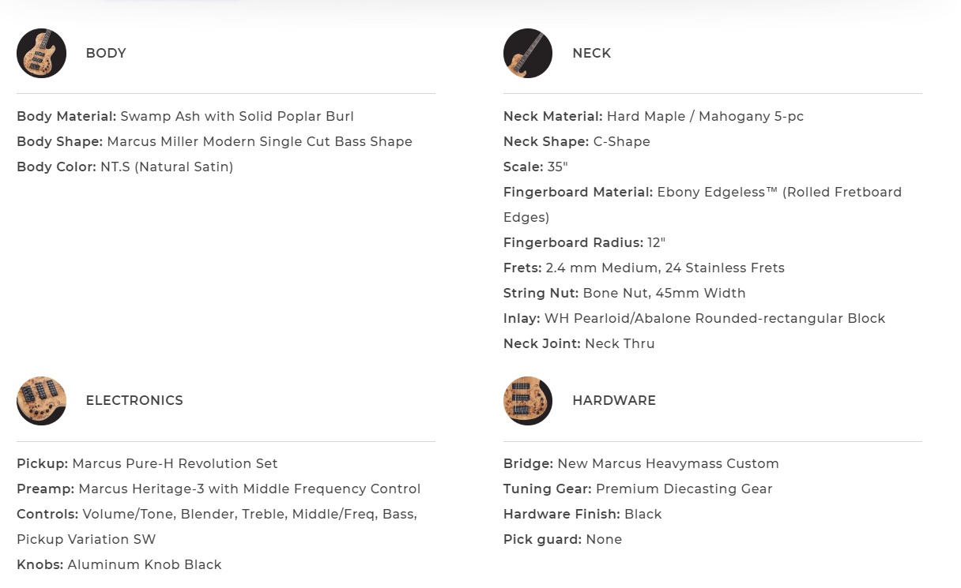Click the Preamp Marcus Heritage-3 line
Screen dimensions: 961x588
(218, 489)
